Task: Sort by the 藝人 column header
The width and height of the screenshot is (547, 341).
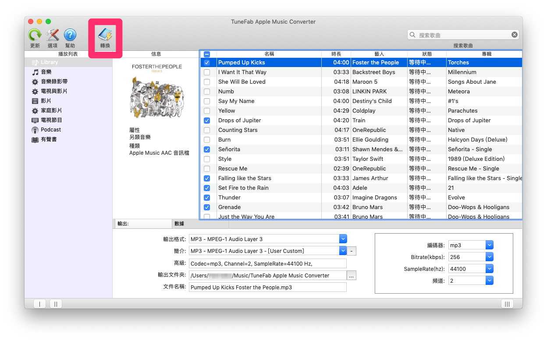Action: (x=379, y=54)
